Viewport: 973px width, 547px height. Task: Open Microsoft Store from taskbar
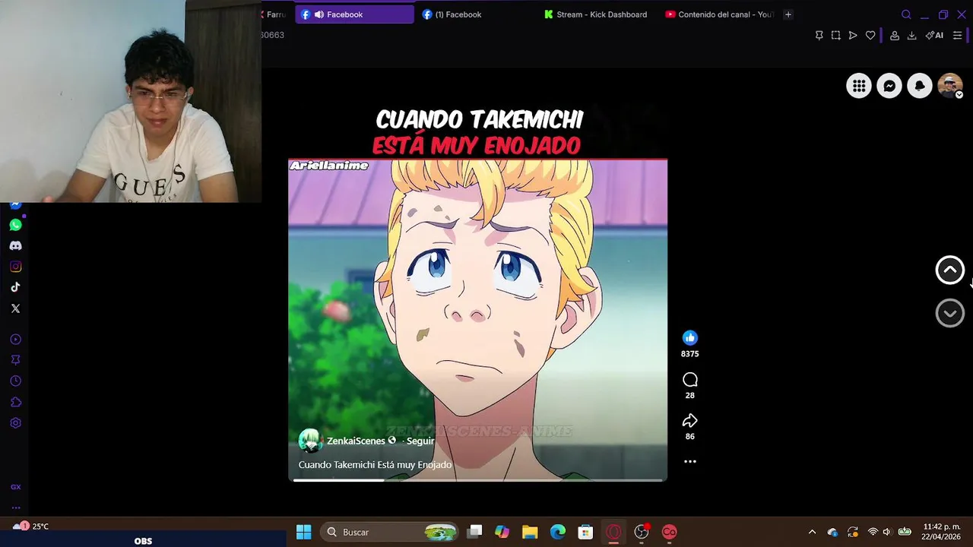pos(585,532)
